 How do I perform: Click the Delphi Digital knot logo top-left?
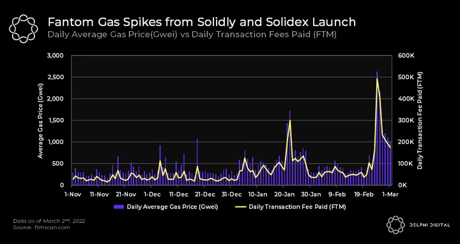(24, 29)
